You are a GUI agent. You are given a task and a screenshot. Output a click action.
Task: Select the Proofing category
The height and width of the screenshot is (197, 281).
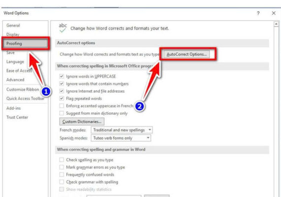click(x=26, y=43)
